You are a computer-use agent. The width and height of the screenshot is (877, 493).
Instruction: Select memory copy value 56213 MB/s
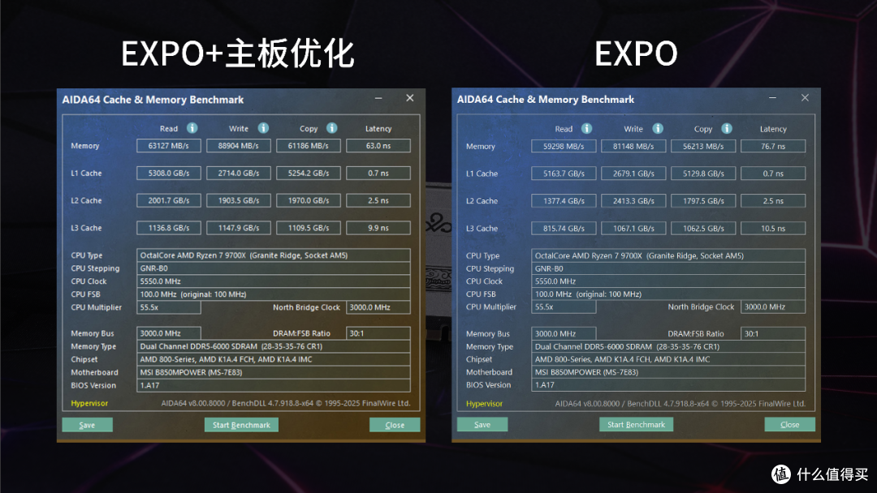point(703,146)
